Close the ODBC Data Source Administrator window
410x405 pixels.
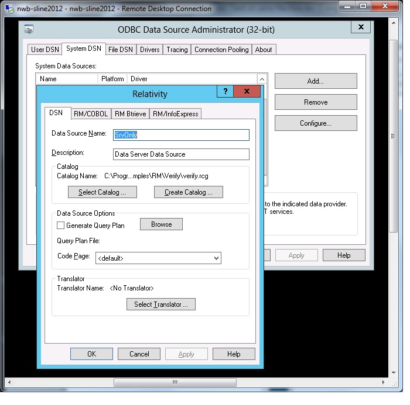click(361, 27)
